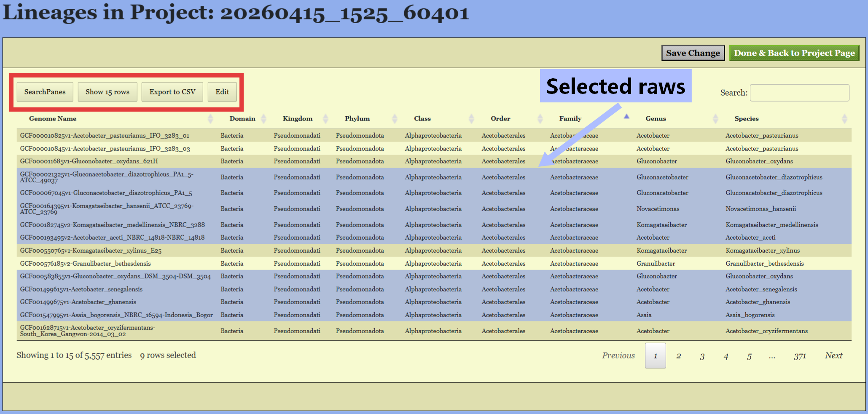Click the Domain column sort arrows
The image size is (868, 414).
pyautogui.click(x=264, y=119)
